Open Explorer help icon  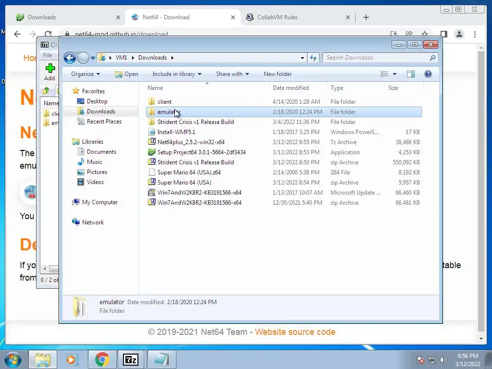[x=428, y=74]
